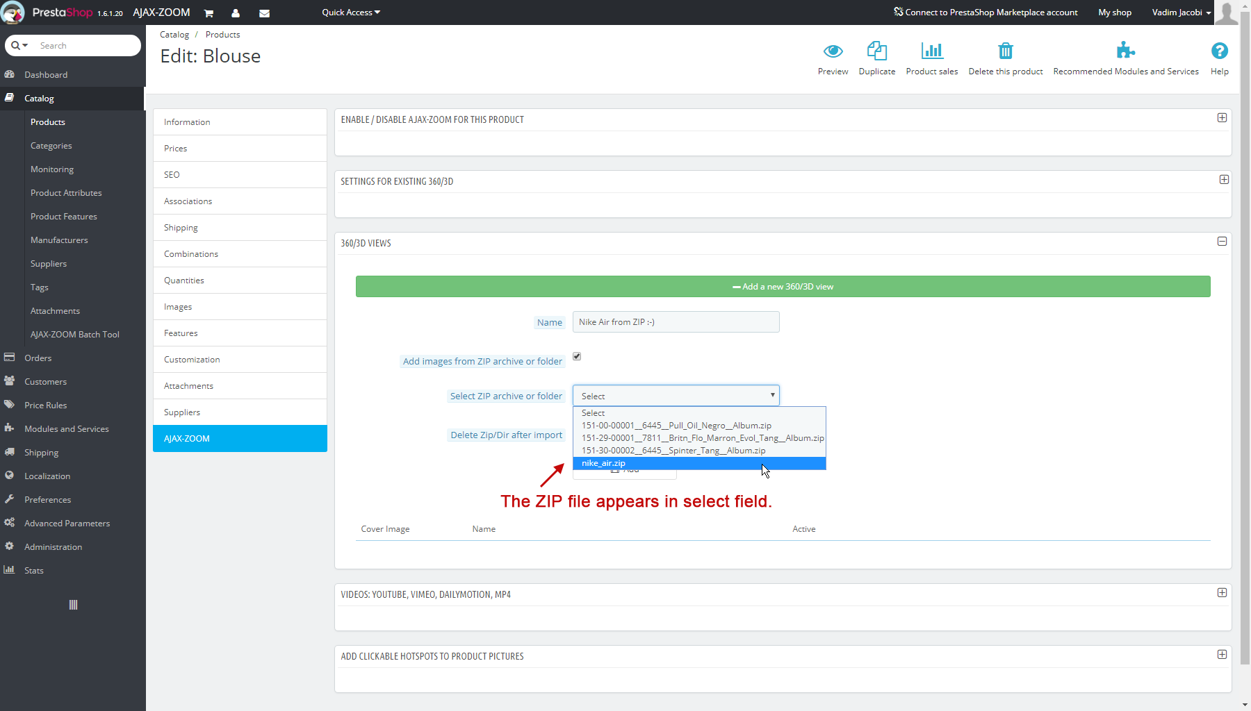Click the Customers icon in sidebar

(x=10, y=381)
